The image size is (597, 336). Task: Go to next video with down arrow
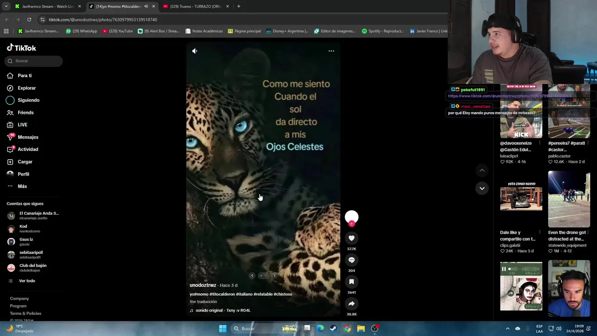(482, 188)
